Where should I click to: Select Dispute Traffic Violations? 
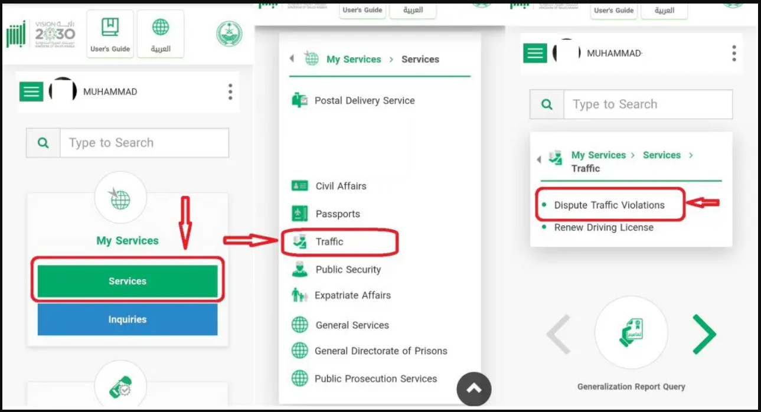pos(609,205)
